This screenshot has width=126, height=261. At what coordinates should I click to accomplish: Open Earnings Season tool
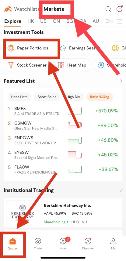point(81,48)
